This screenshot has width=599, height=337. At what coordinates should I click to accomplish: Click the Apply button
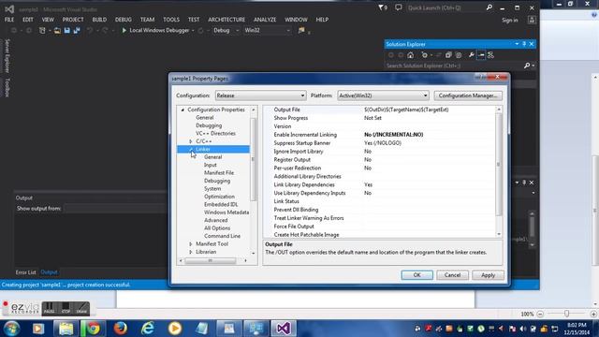click(488, 275)
